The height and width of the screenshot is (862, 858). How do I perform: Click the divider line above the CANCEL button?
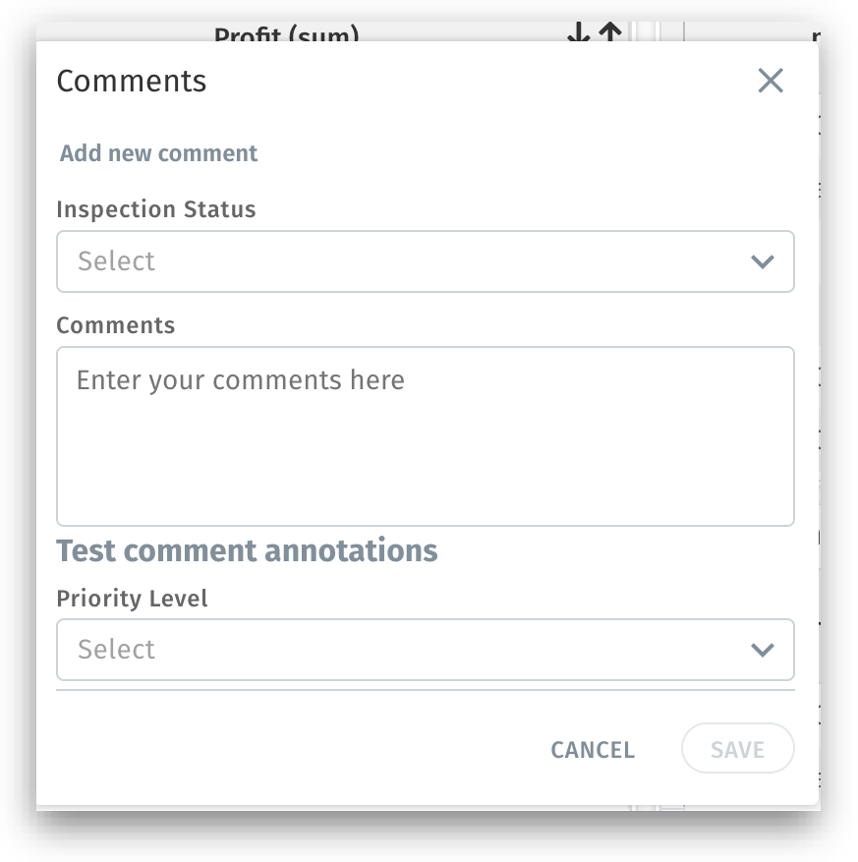(425, 690)
